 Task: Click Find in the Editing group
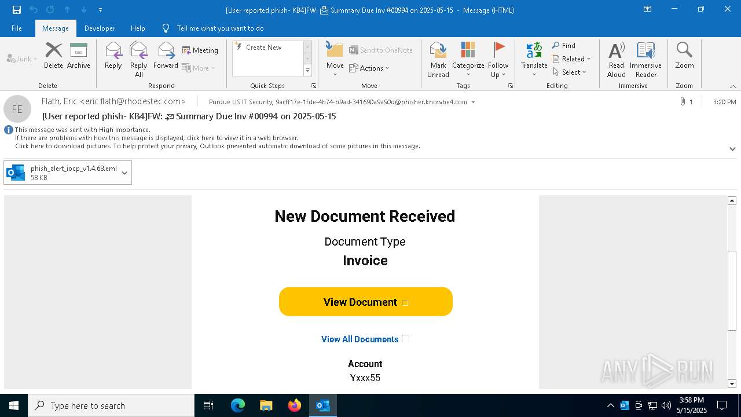[564, 46]
